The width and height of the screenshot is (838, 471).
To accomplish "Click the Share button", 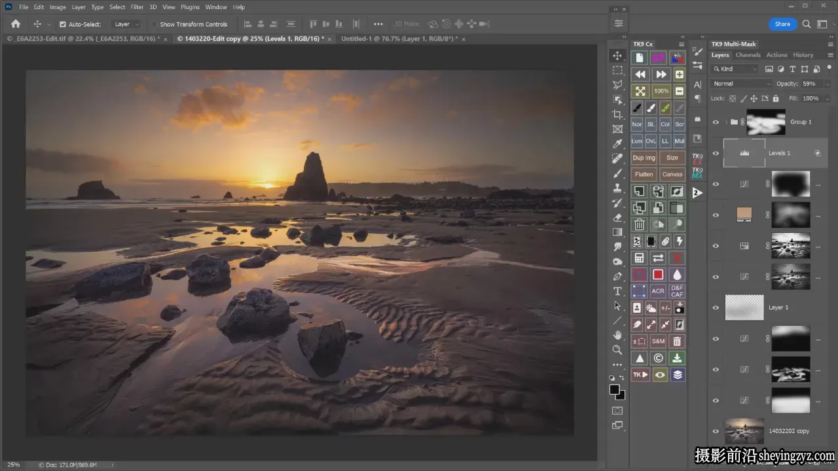I will click(x=782, y=24).
